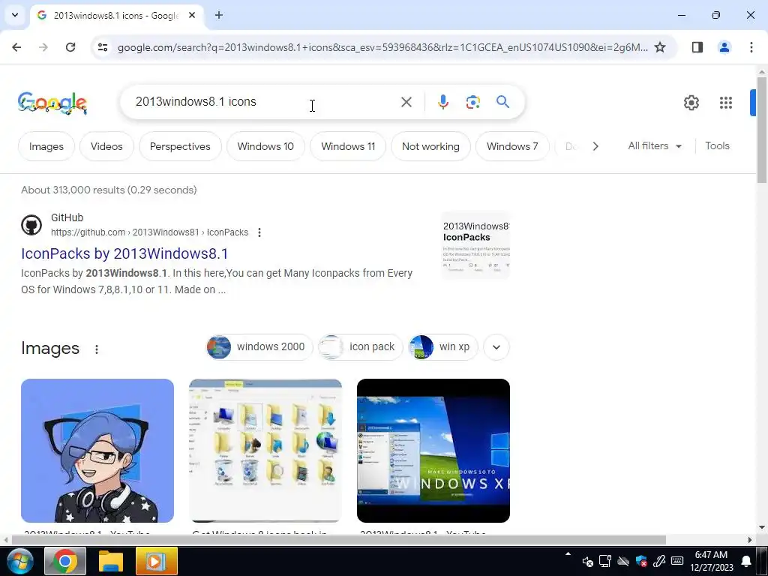Start voice search with microphone
768x576 pixels.
point(442,102)
